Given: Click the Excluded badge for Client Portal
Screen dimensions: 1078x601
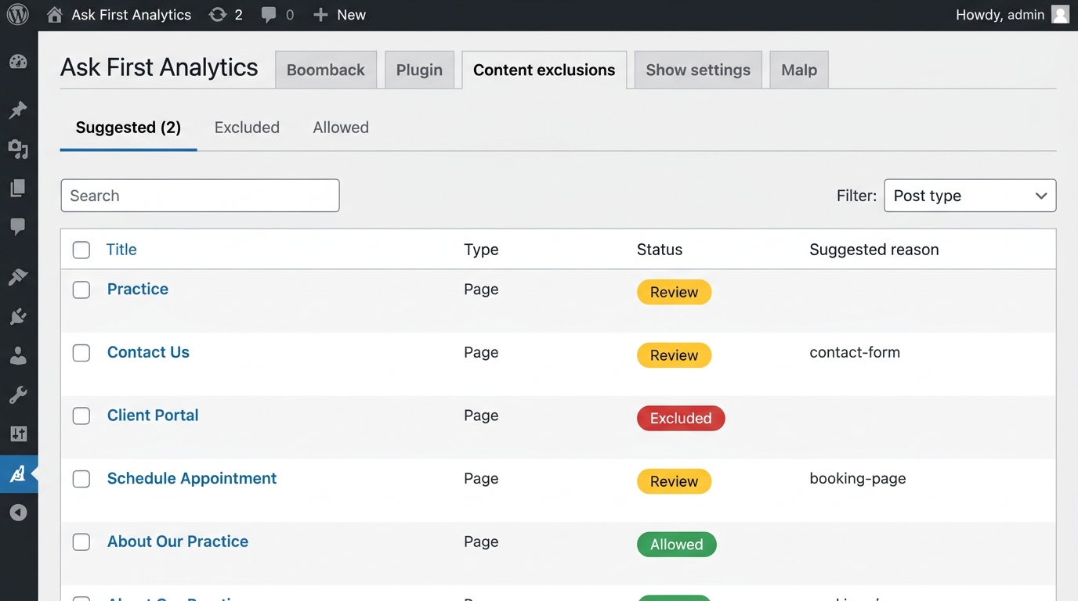Looking at the screenshot, I should [681, 418].
